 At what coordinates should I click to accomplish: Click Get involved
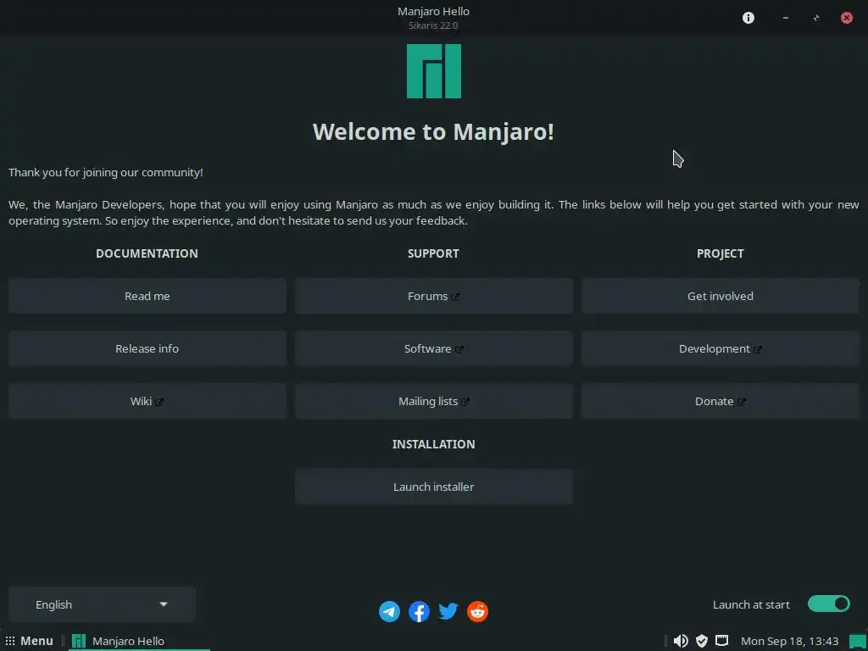coord(721,296)
